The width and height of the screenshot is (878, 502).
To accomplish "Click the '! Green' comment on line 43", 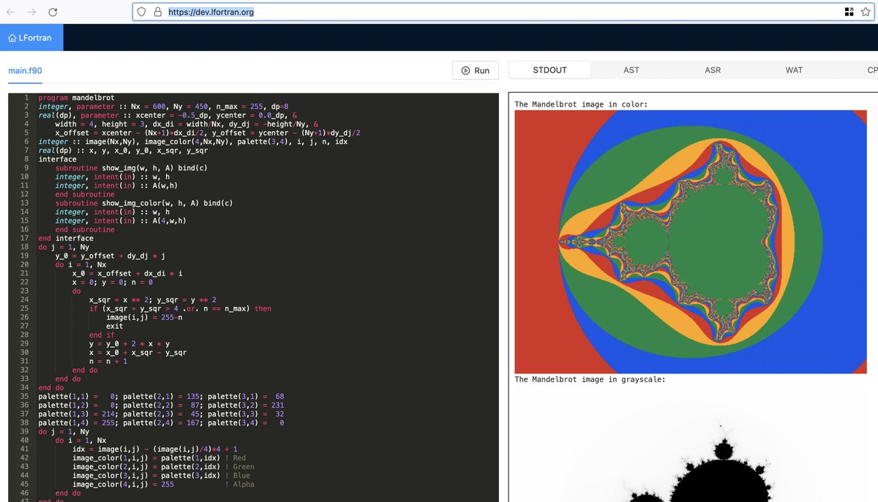I will point(240,467).
